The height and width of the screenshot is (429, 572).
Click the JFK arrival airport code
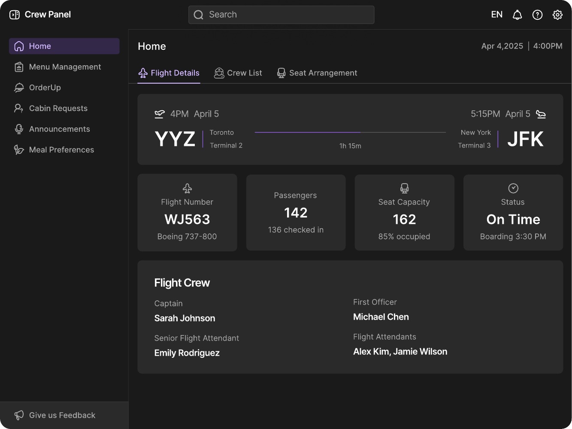click(526, 139)
